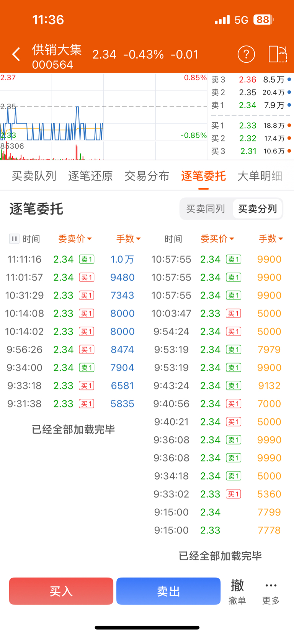Tap the 1.0万 volume value
294x636 pixels.
pyautogui.click(x=122, y=259)
